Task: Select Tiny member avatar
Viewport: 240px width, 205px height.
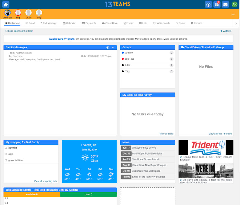Action: click(x=39, y=13)
